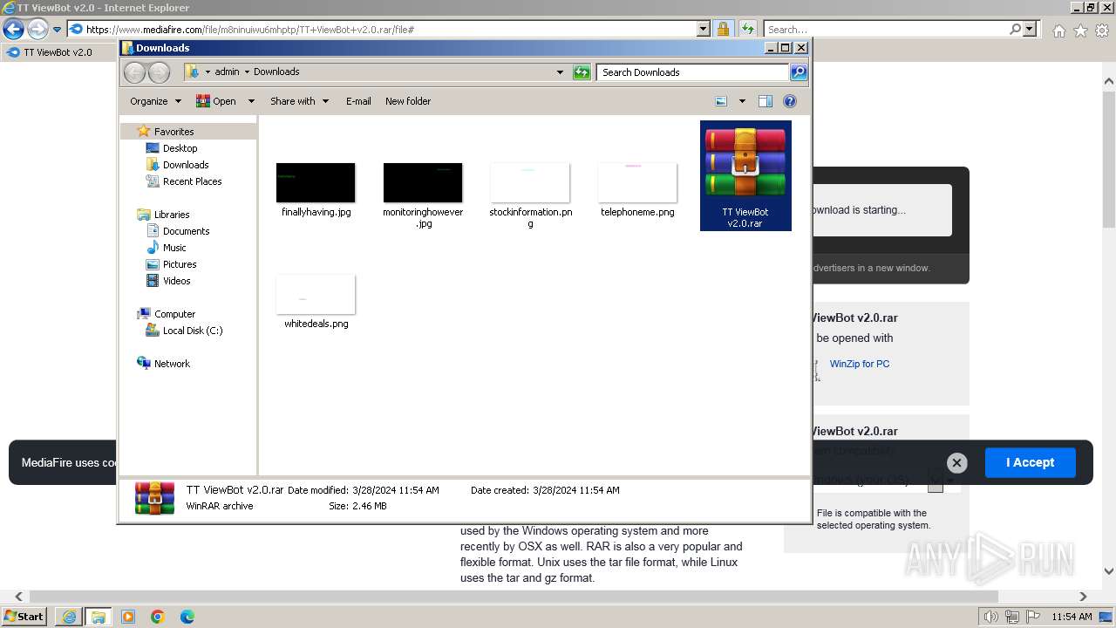
Task: Expand the Open button dropdown arrow
Action: (251, 101)
